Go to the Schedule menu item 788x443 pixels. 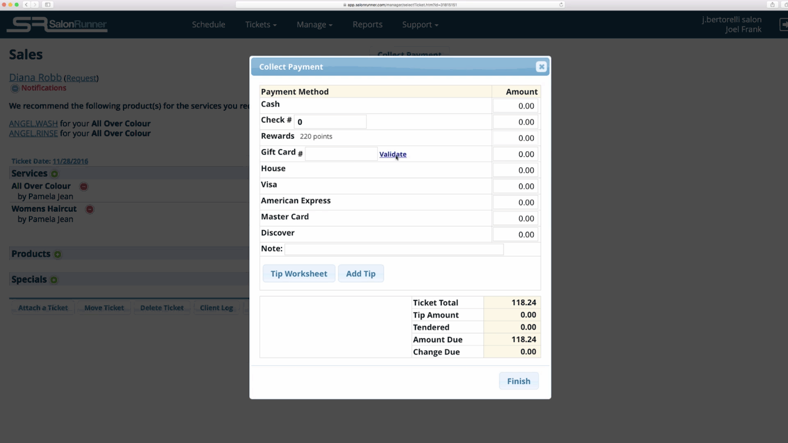tap(208, 24)
